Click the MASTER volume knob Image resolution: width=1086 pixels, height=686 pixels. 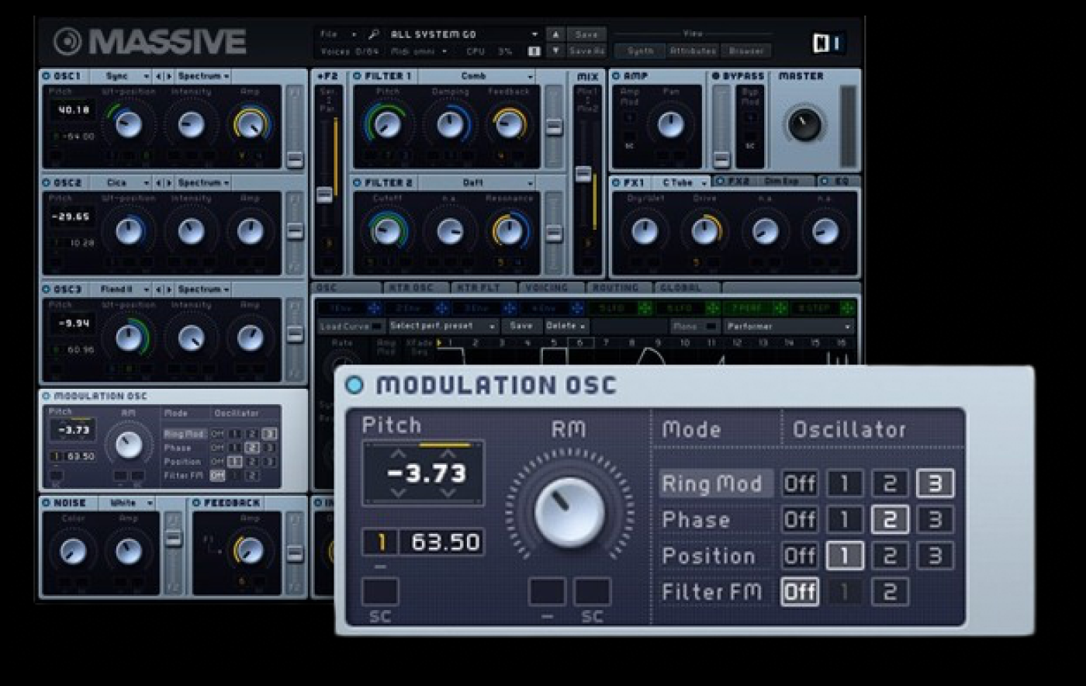coord(804,124)
